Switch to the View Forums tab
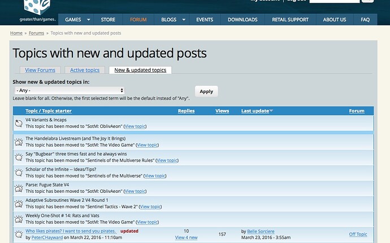This screenshot has width=390, height=243. (40, 70)
